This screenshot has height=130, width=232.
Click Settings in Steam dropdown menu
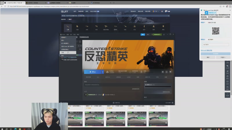[x=68, y=53]
